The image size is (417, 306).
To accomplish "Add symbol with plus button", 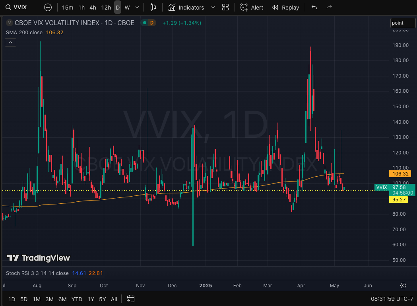I will click(x=48, y=8).
